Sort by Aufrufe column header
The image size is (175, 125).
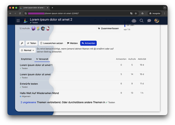point(132,59)
